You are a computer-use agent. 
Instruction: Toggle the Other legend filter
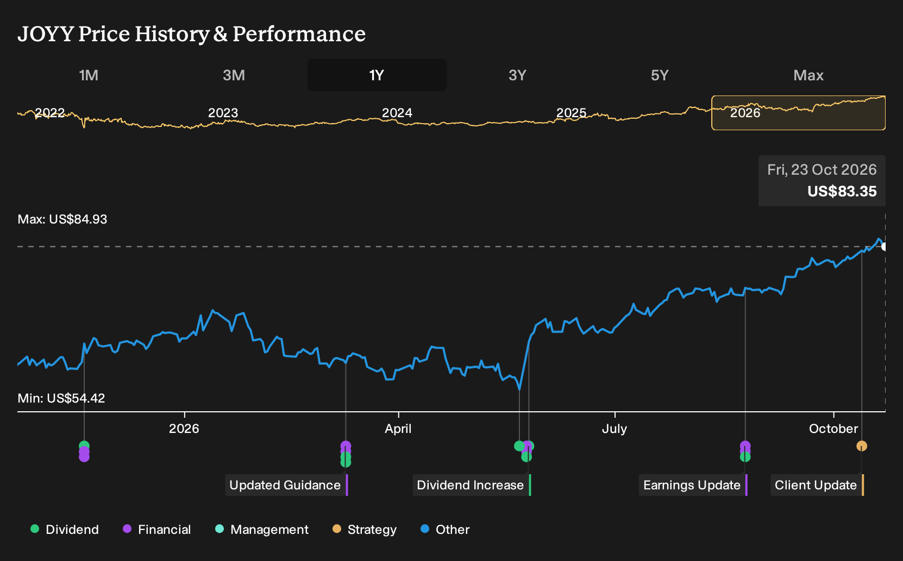tap(445, 530)
